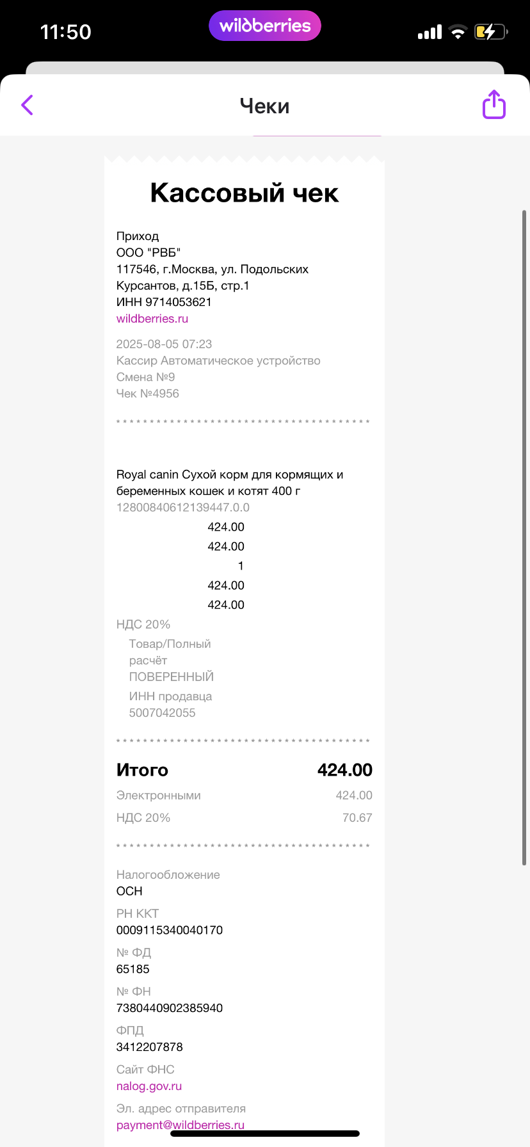The width and height of the screenshot is (530, 1147).
Task: Tap the Кассовый чек heading
Action: coord(244,193)
